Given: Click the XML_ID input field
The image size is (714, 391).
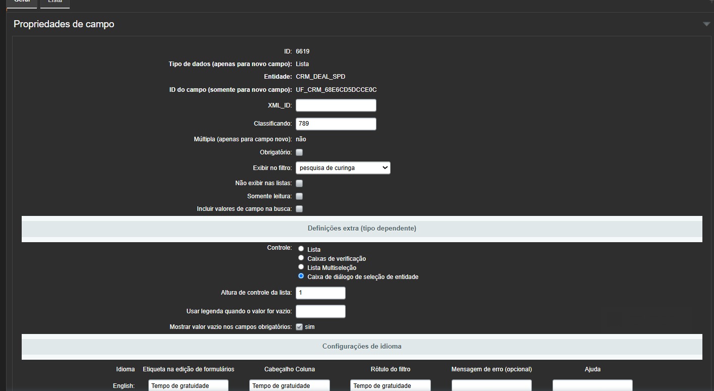Looking at the screenshot, I should tap(336, 105).
